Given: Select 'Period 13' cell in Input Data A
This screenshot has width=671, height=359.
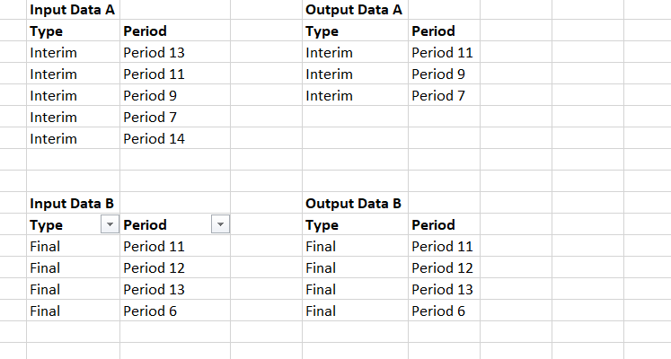Looking at the screenshot, I should tap(154, 53).
